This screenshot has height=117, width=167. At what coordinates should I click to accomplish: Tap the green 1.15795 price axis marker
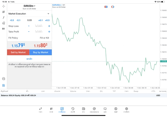pyautogui.click(x=163, y=61)
